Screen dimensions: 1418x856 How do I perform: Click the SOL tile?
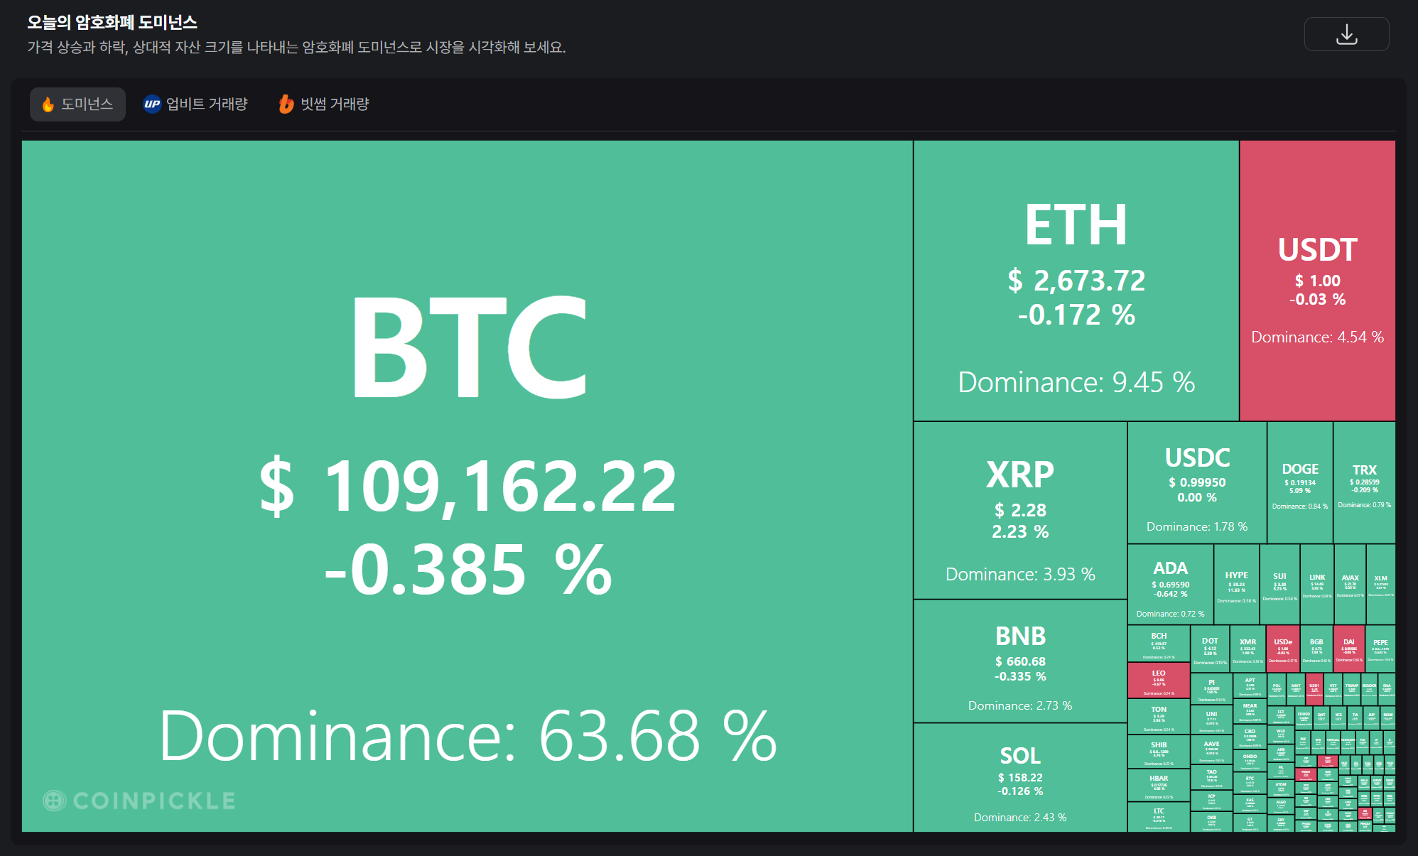[x=1020, y=778]
